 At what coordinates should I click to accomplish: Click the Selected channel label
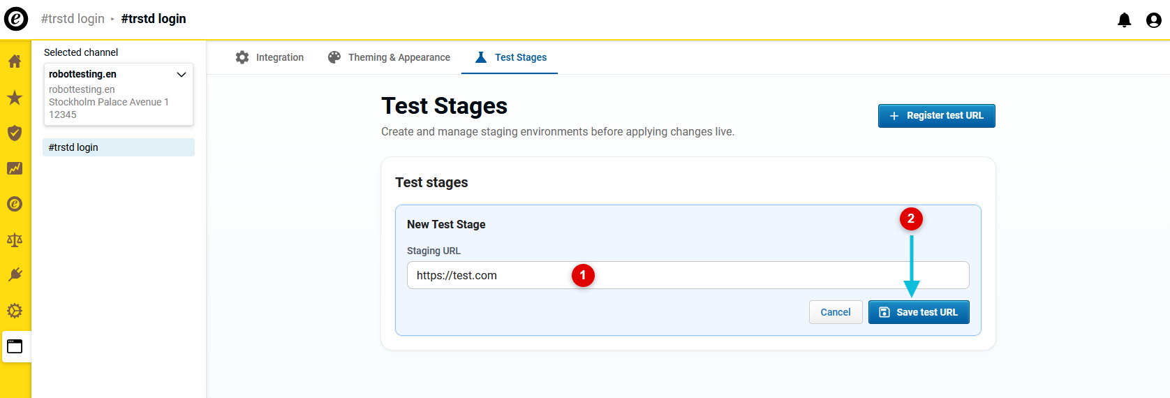(81, 52)
